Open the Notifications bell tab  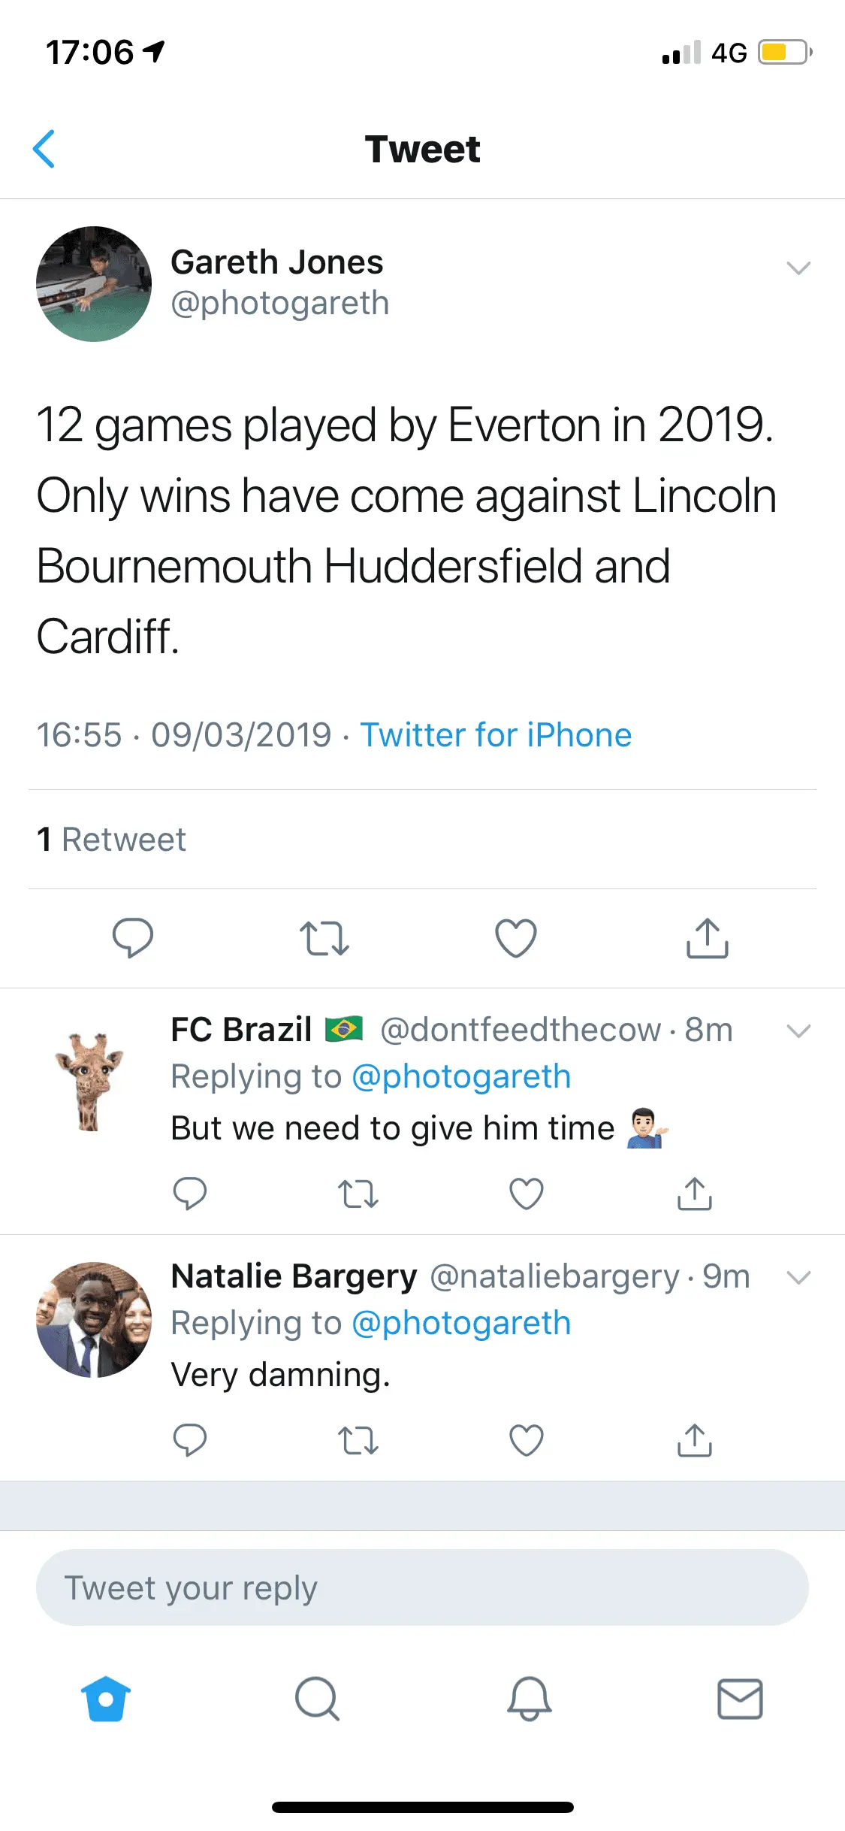tap(529, 1698)
